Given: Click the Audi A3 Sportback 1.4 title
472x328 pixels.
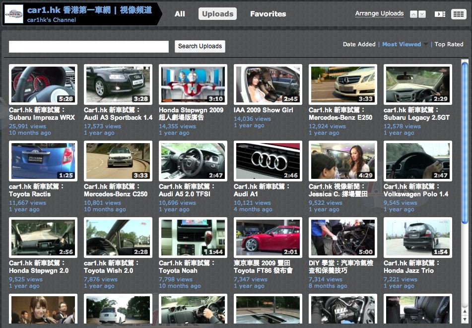Looking at the screenshot, I should [118, 114].
